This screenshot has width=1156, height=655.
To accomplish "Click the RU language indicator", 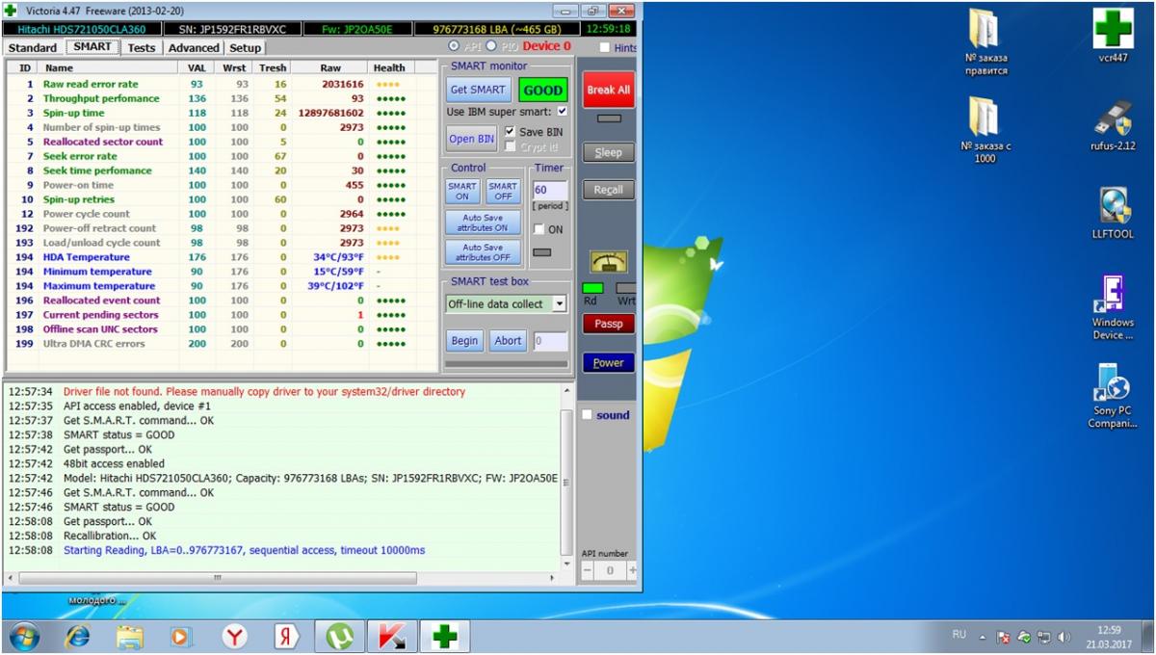I will coord(959,635).
